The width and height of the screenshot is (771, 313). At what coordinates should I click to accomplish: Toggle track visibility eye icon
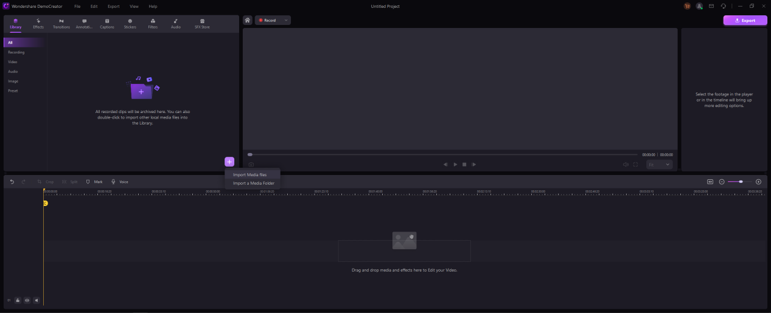27,300
